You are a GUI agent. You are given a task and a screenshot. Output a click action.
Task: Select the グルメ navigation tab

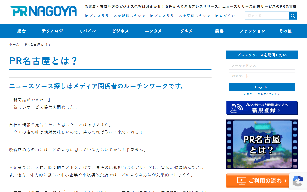point(186,31)
